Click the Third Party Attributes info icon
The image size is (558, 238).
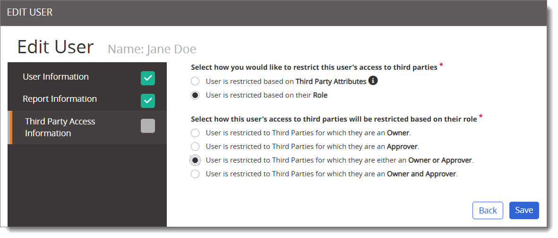(x=373, y=81)
